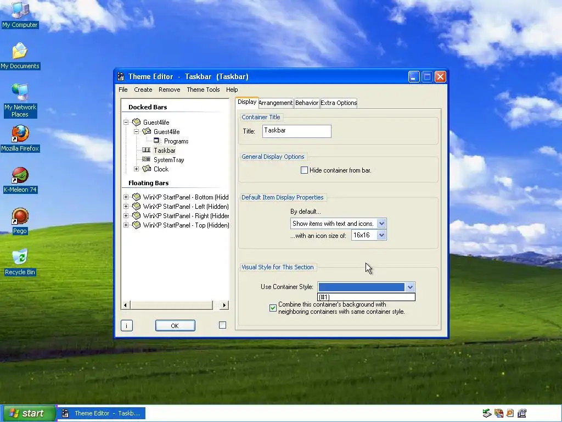The height and width of the screenshot is (422, 562).
Task: Collapse the top-level Guest4life bar node
Action: [x=126, y=122]
